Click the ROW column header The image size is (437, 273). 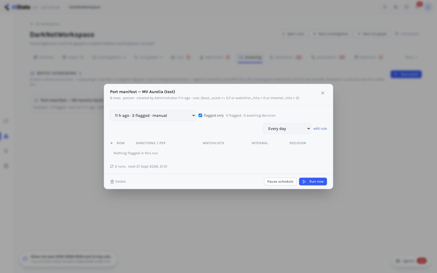(121, 143)
